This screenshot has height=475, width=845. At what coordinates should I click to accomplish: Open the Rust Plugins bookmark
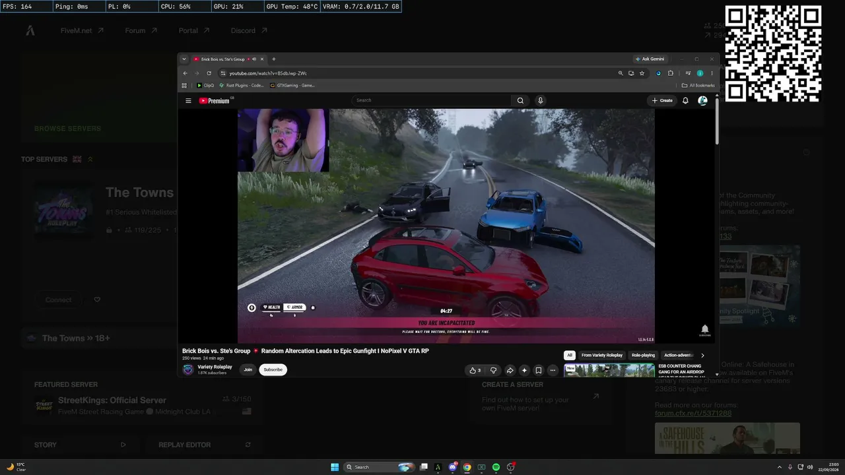click(241, 85)
